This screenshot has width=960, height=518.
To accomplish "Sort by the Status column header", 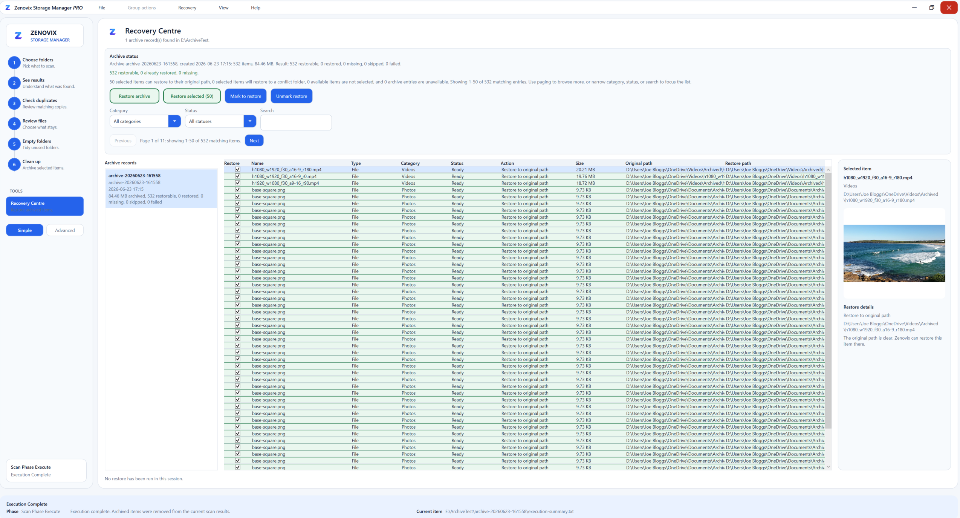I will click(x=457, y=163).
